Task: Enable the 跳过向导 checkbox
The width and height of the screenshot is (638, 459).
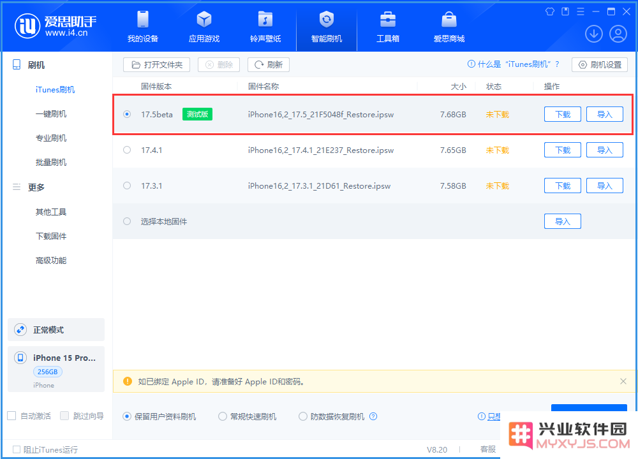Action: coord(64,416)
